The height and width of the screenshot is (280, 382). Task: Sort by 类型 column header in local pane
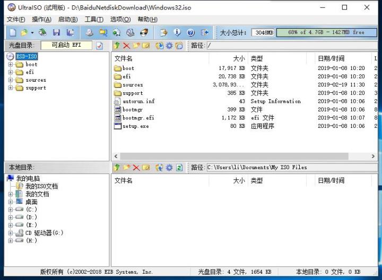click(x=277, y=181)
